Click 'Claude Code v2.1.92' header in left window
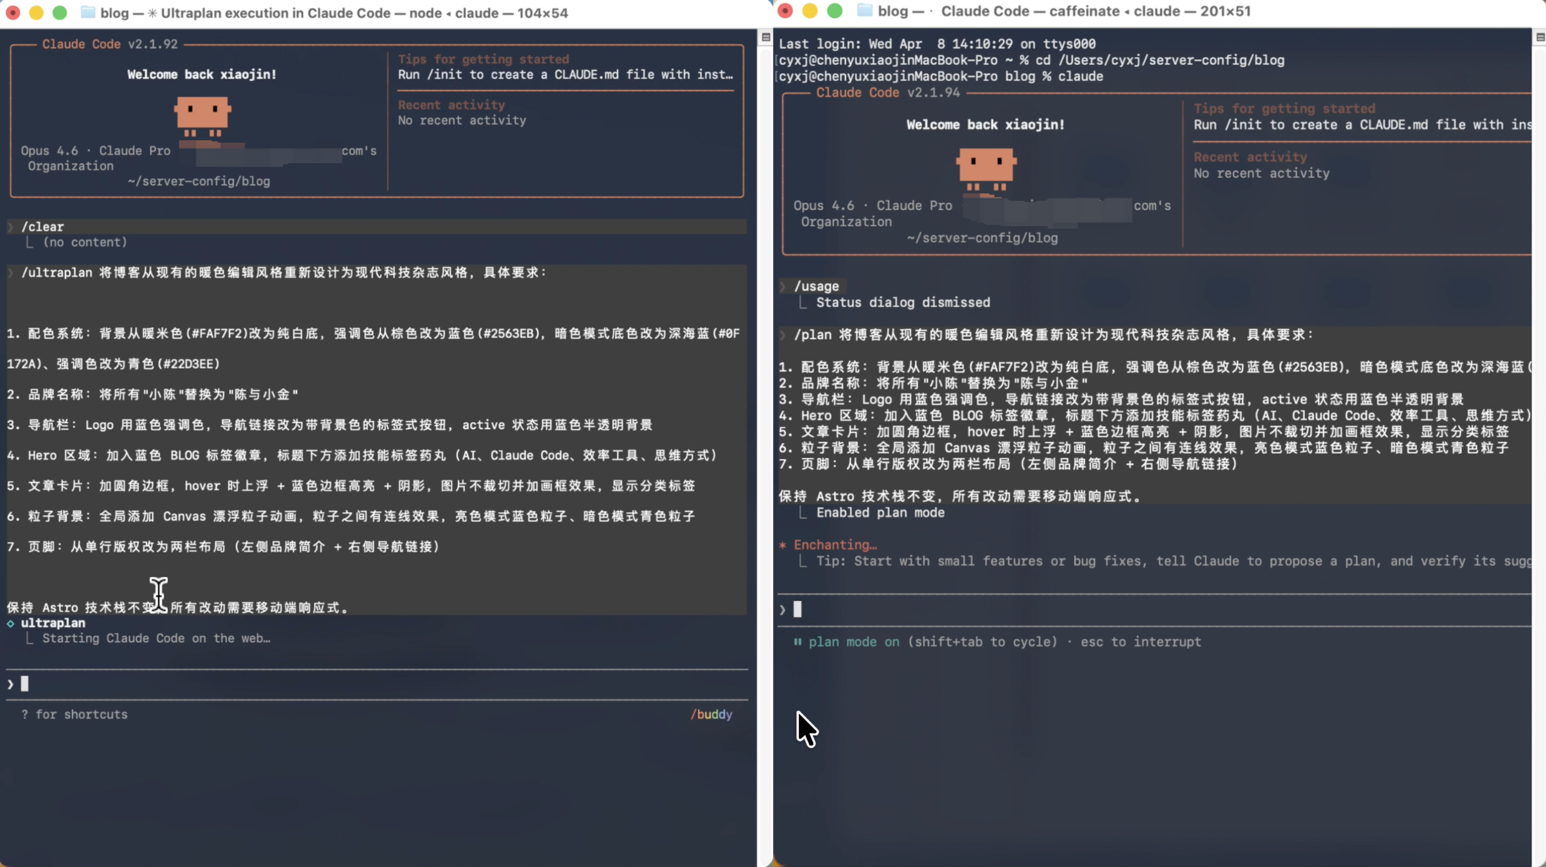This screenshot has width=1546, height=867. (110, 44)
